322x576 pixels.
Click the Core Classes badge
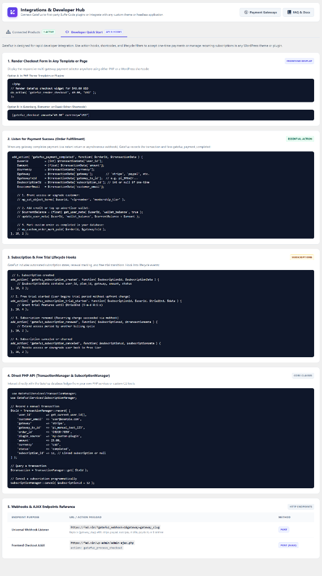tap(303, 375)
